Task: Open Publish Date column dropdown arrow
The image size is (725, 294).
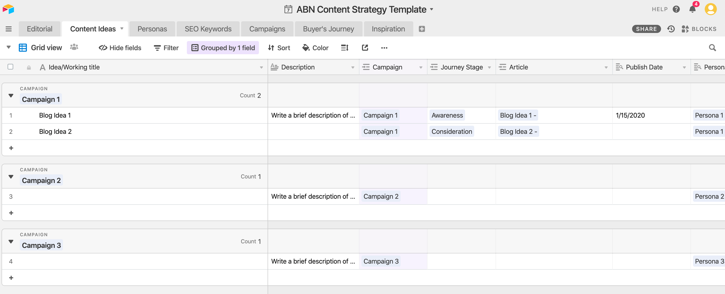Action: 684,67
